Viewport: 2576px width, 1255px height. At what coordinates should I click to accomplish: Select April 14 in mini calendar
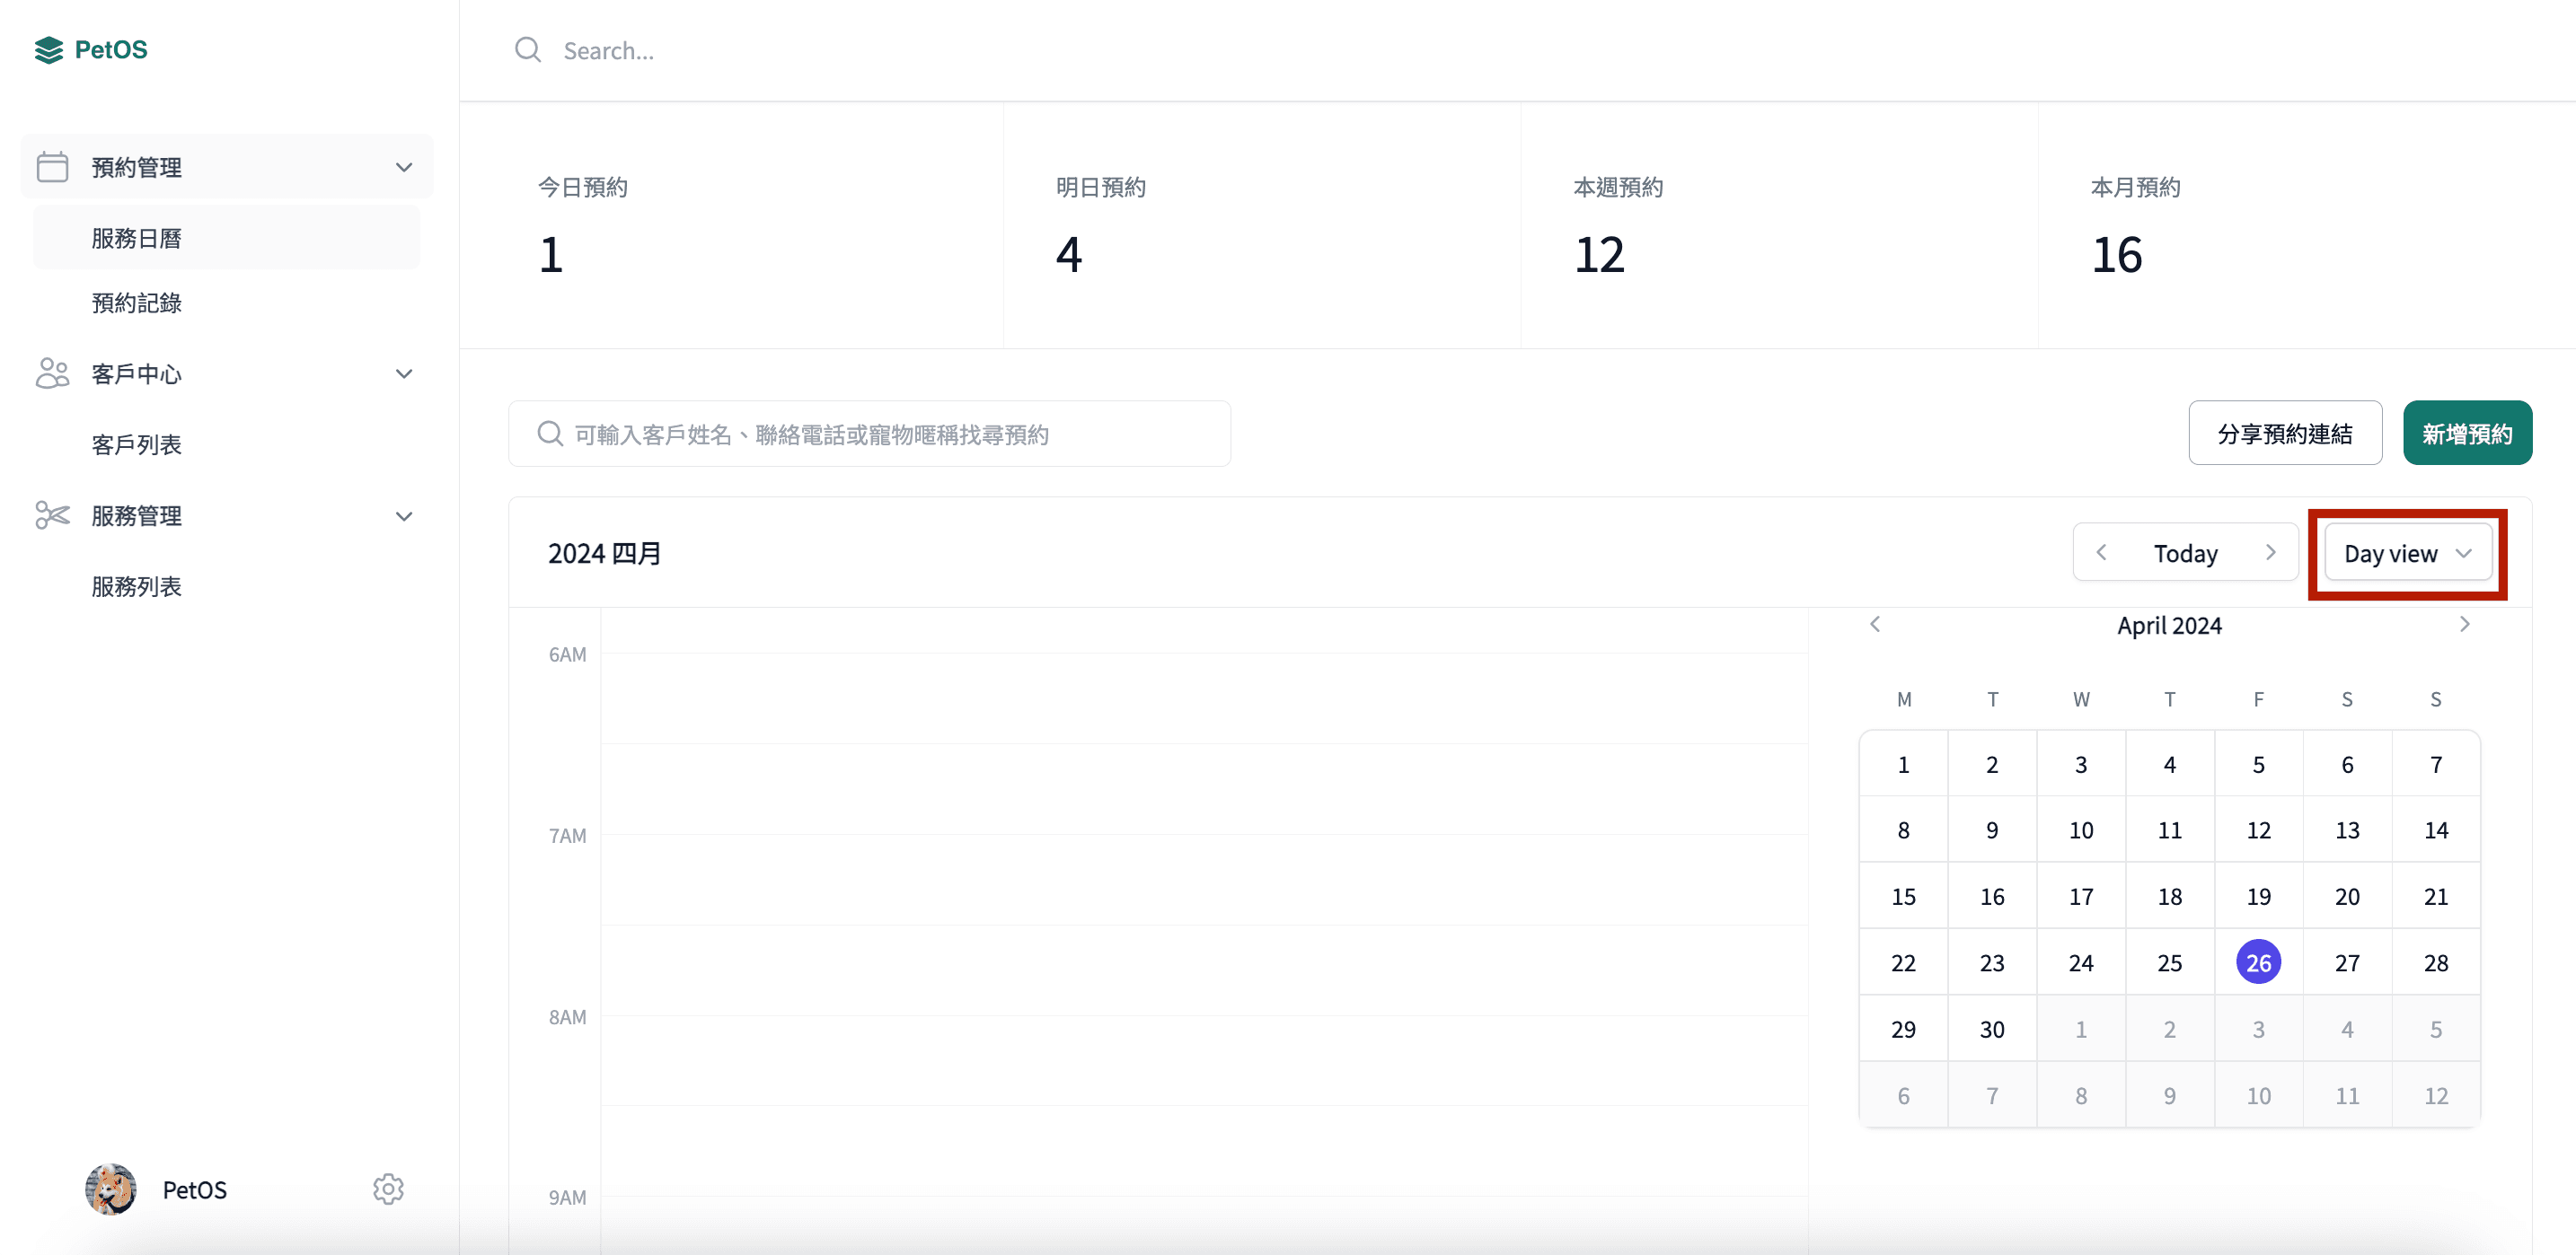(x=2436, y=830)
